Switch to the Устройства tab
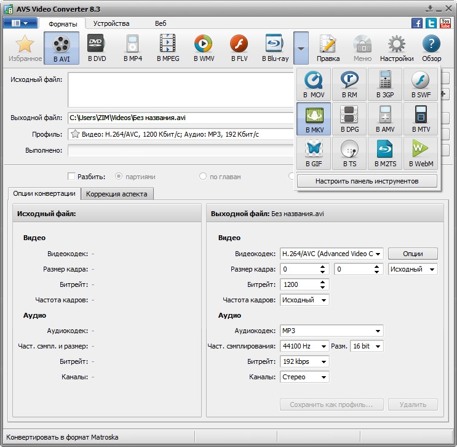 click(x=111, y=23)
